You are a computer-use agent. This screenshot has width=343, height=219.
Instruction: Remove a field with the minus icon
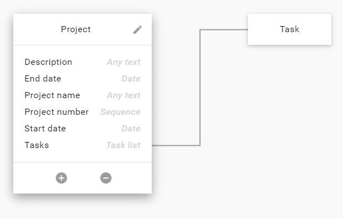coord(106,178)
